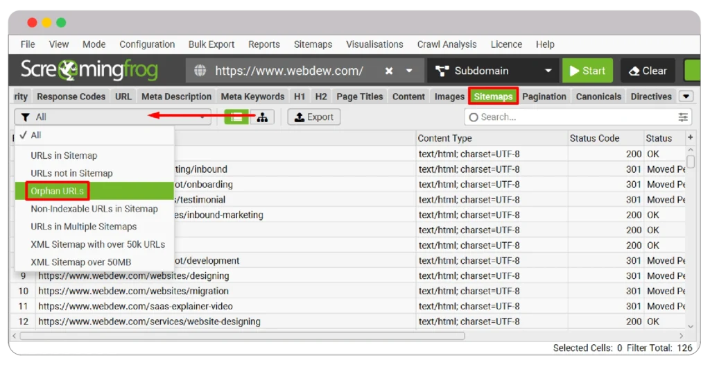Click the globe icon in URL bar
The height and width of the screenshot is (365, 710).
(x=200, y=71)
